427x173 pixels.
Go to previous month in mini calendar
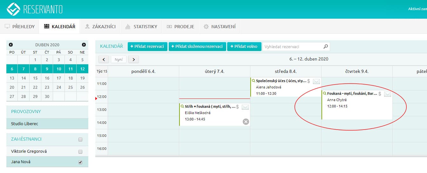point(11,45)
